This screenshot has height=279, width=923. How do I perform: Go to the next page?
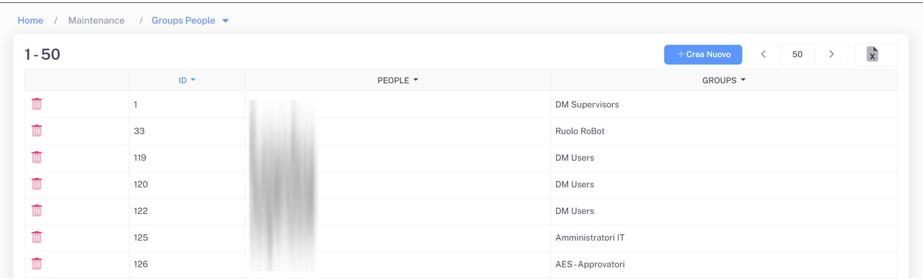[x=831, y=54]
